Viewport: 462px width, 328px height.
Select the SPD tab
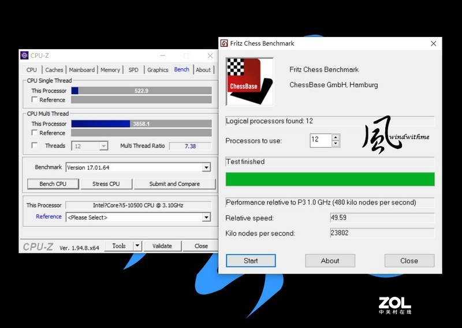coord(133,70)
